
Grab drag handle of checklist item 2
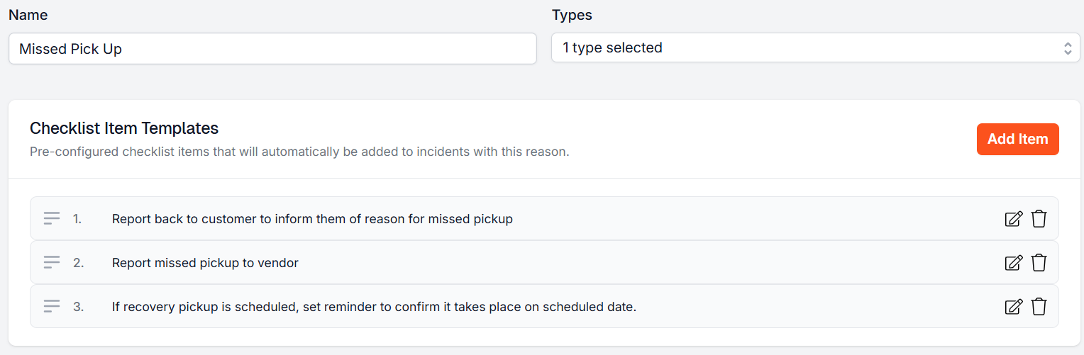[x=52, y=263]
